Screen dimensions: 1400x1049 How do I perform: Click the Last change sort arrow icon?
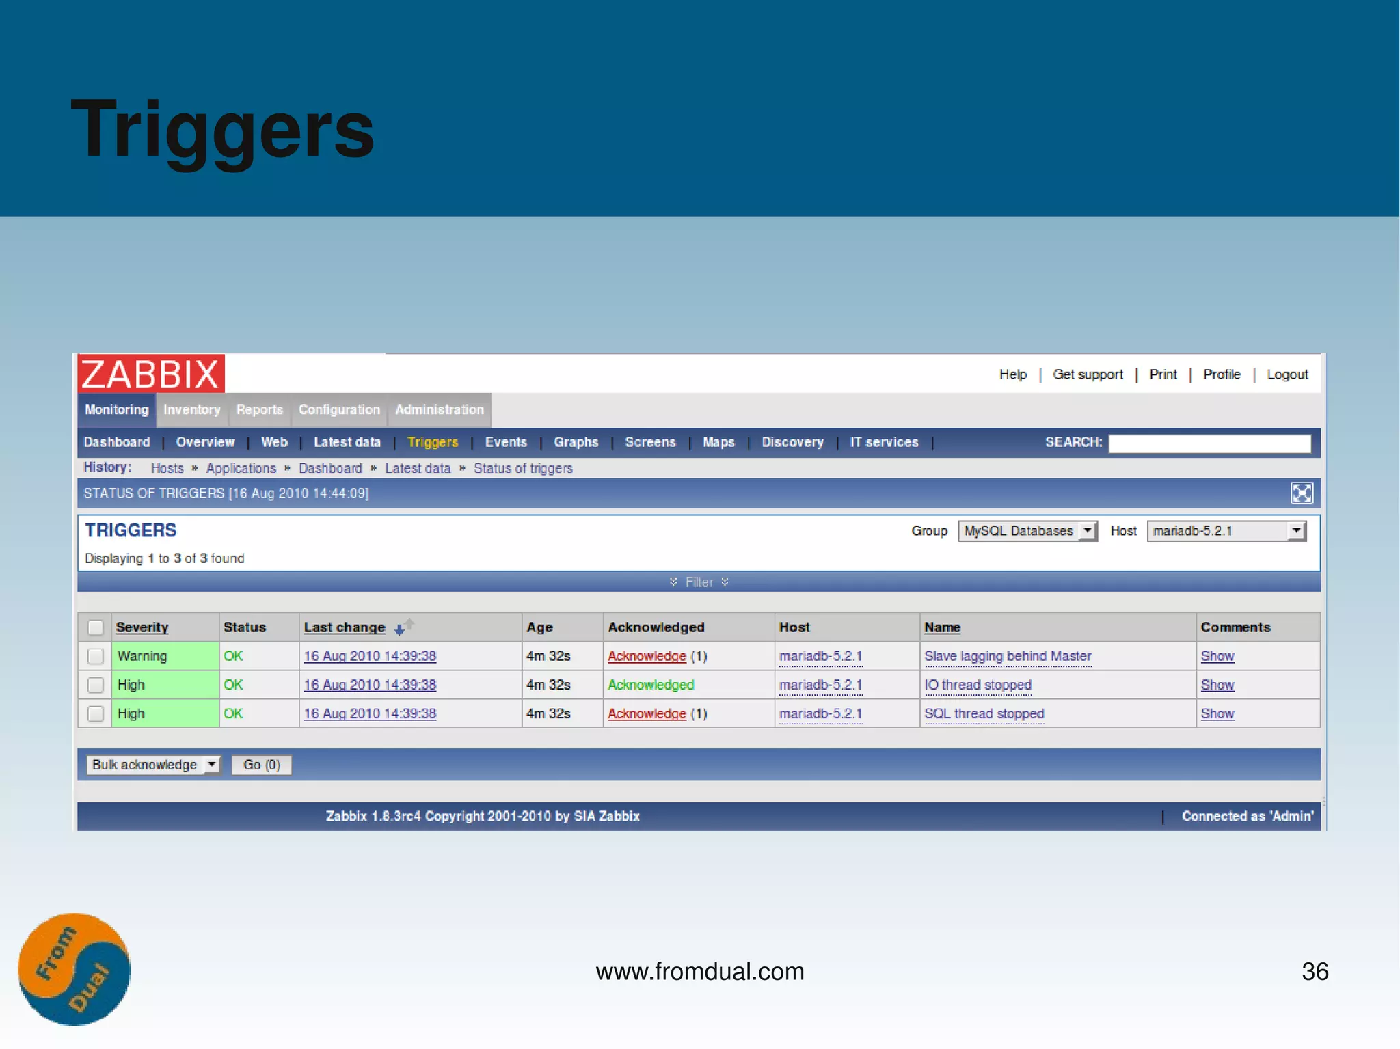tap(403, 626)
